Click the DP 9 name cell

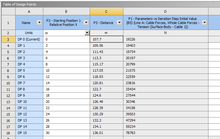coord(29,95)
